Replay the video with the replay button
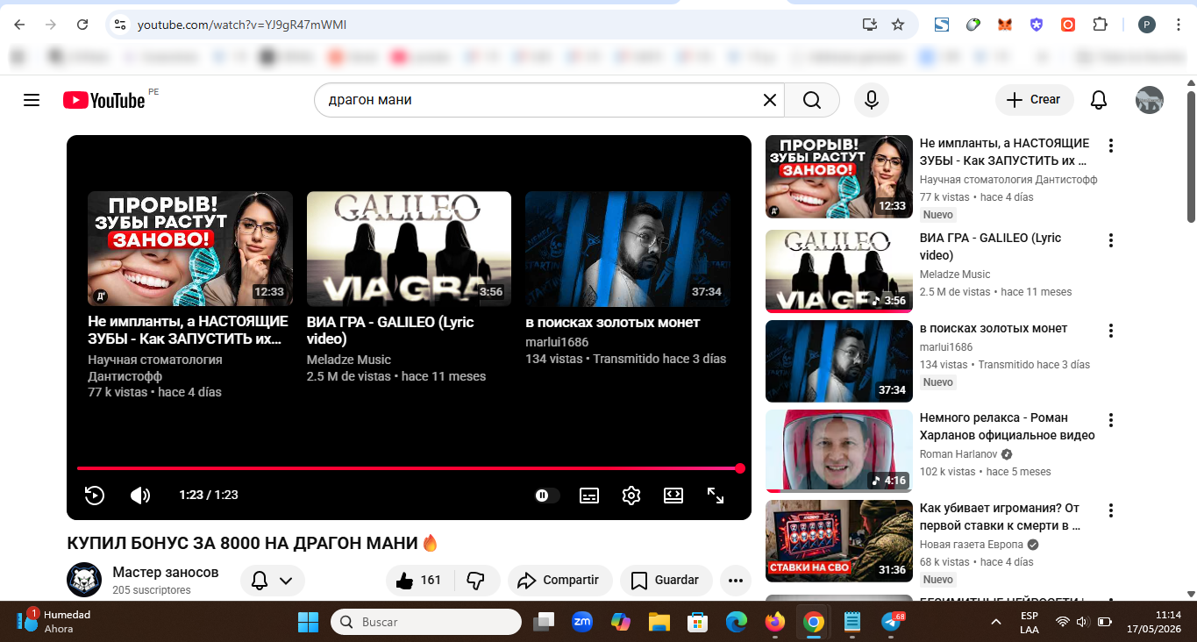 tap(95, 496)
